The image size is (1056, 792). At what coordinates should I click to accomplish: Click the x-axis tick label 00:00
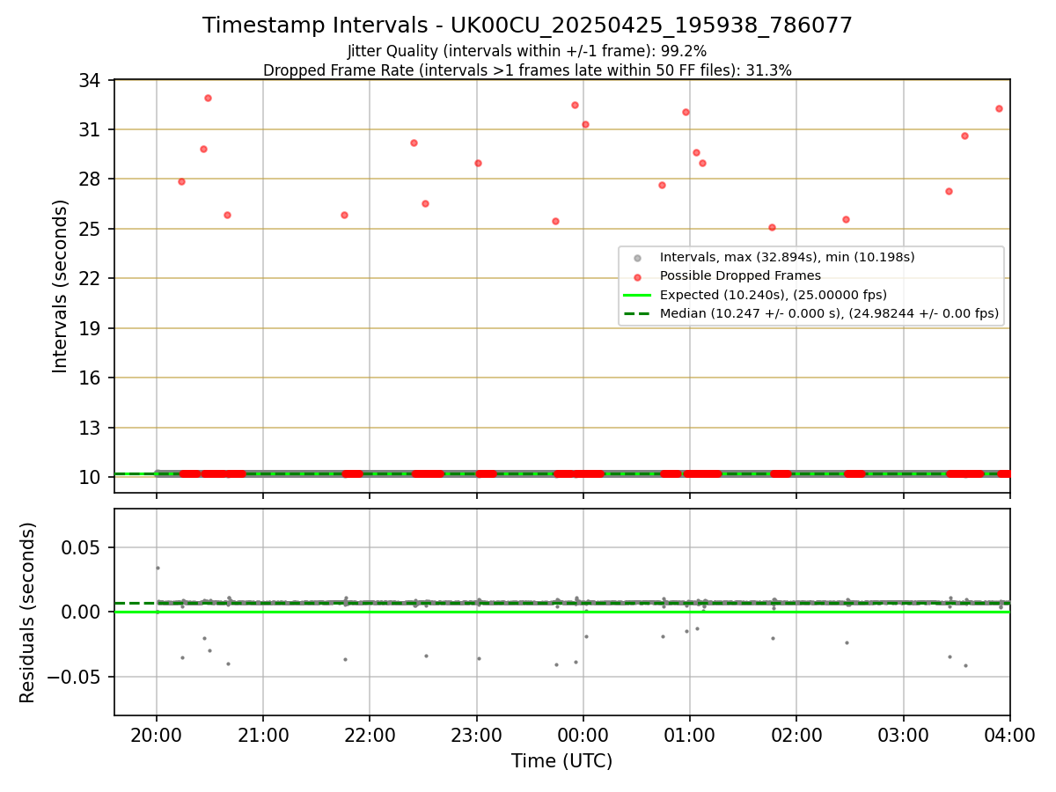pyautogui.click(x=583, y=735)
